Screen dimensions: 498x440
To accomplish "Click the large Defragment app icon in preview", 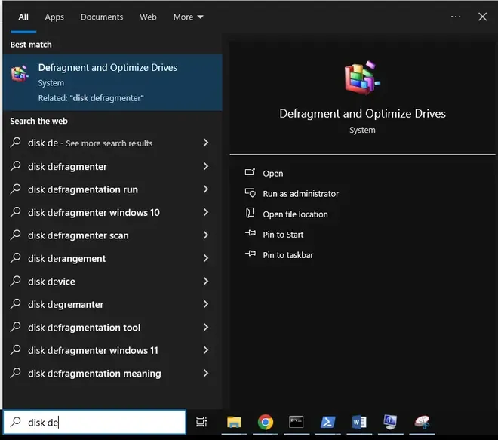I will click(362, 78).
